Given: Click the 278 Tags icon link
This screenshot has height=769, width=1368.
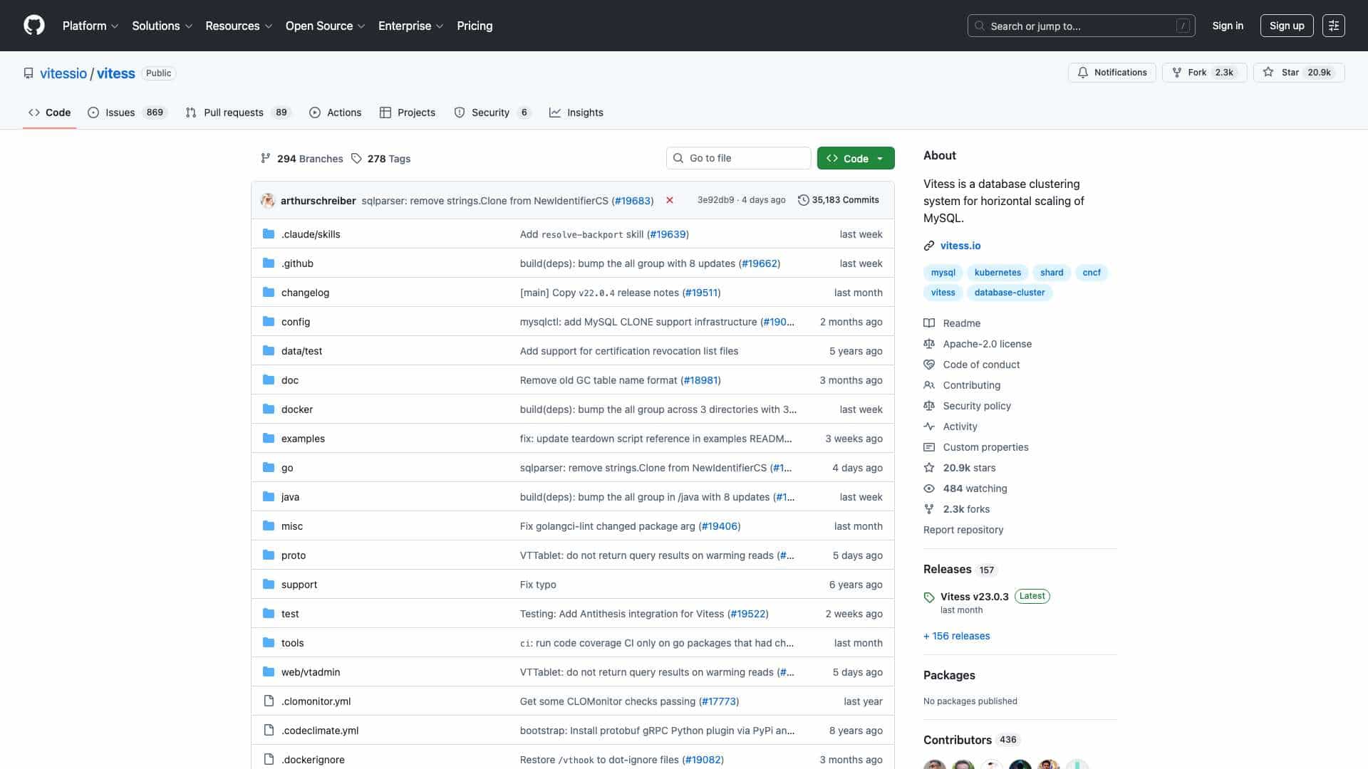Looking at the screenshot, I should pos(380,159).
